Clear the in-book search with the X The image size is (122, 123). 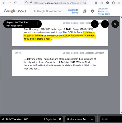pyautogui.click(x=60, y=119)
